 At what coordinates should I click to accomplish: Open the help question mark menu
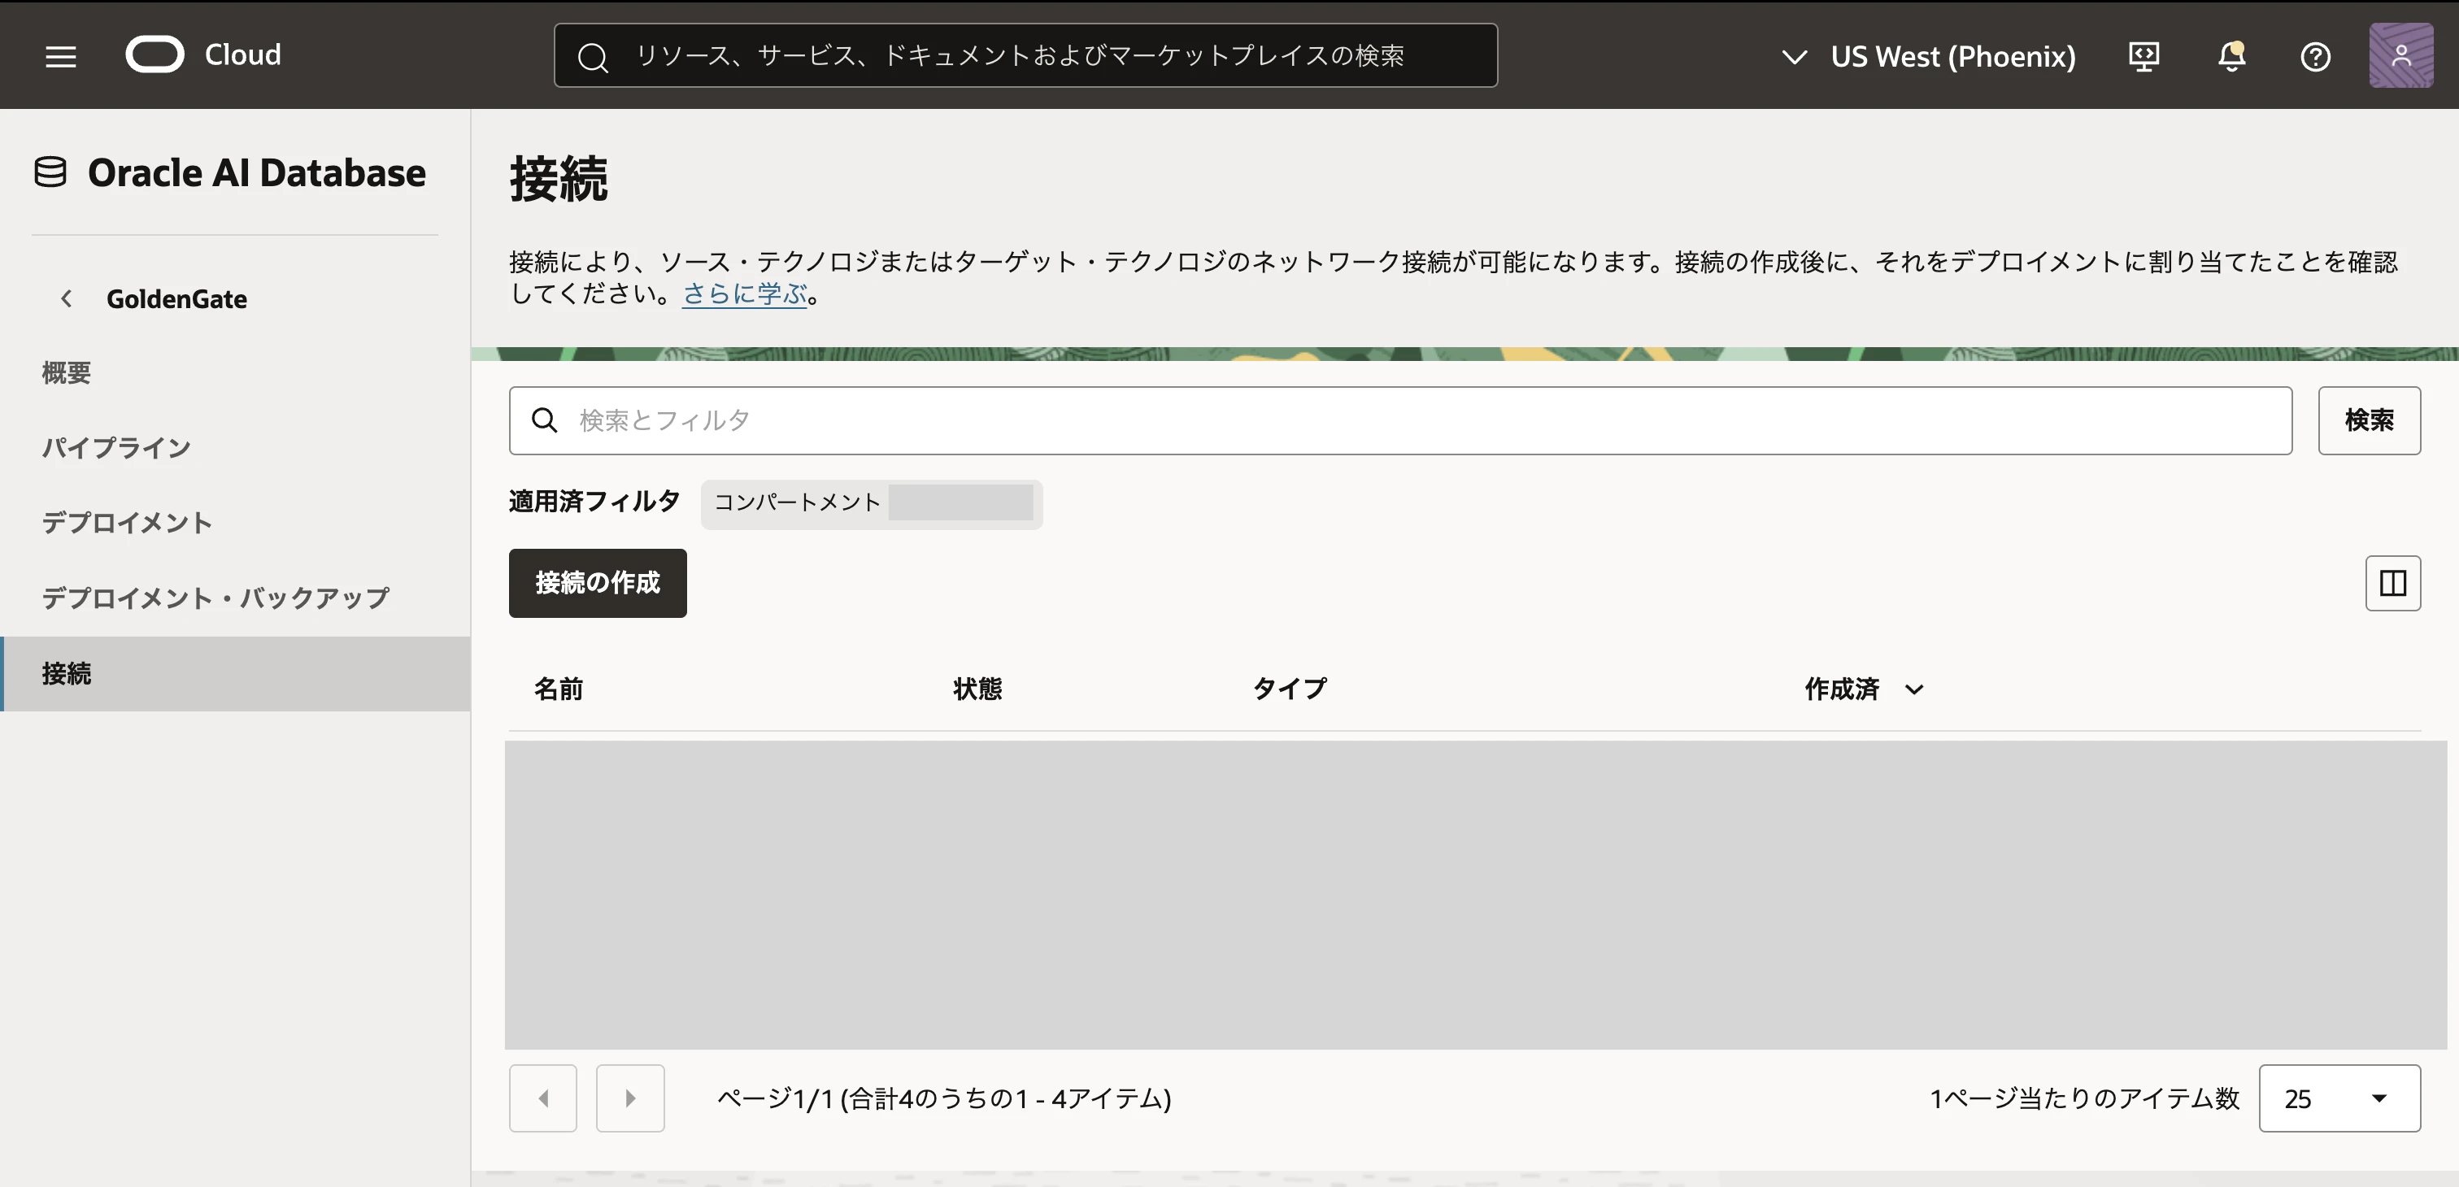click(x=2315, y=57)
